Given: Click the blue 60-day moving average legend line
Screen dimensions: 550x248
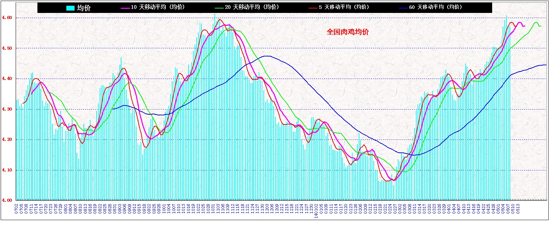Looking at the screenshot, I should click(x=403, y=8).
